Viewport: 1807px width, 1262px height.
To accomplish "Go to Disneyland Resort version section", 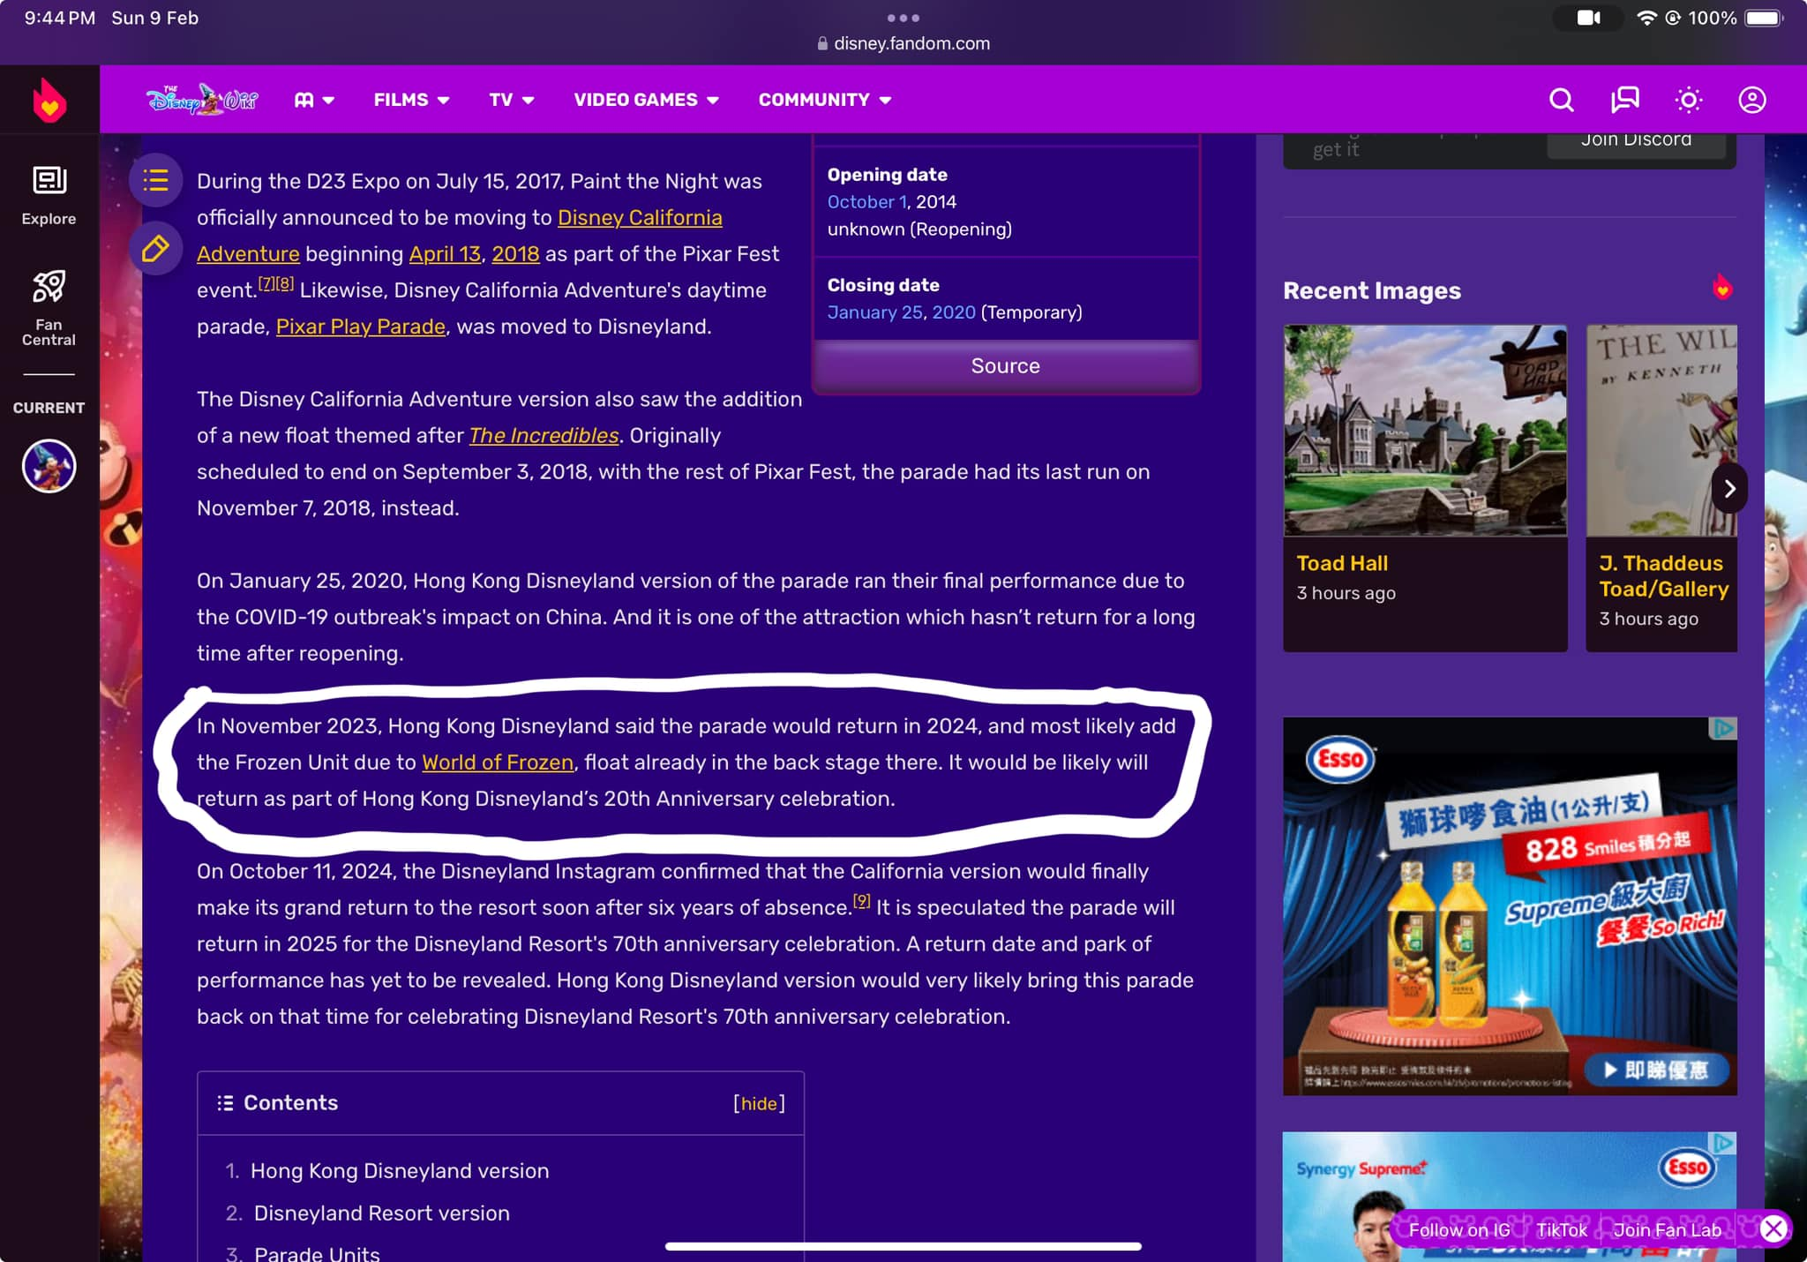I will [x=381, y=1213].
